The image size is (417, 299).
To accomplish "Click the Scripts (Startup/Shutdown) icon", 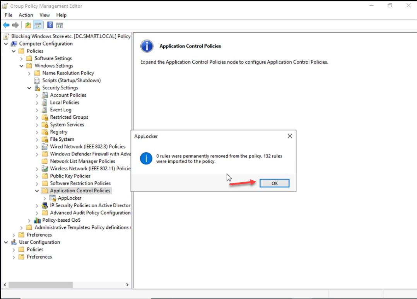I will click(x=37, y=80).
